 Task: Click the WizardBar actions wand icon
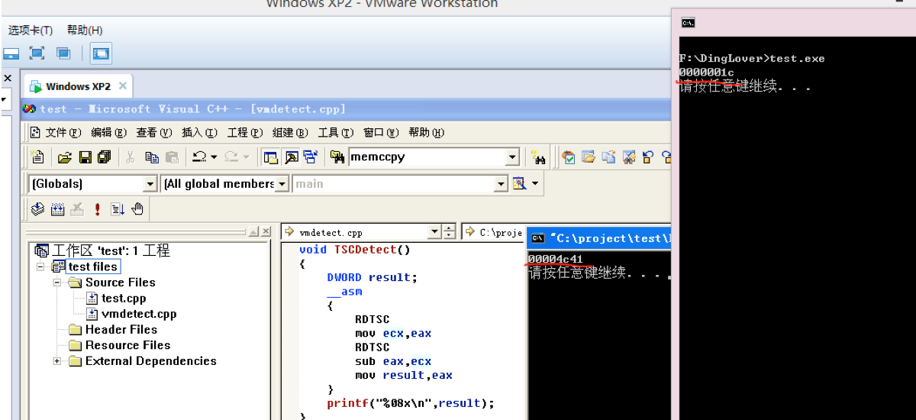pyautogui.click(x=521, y=183)
